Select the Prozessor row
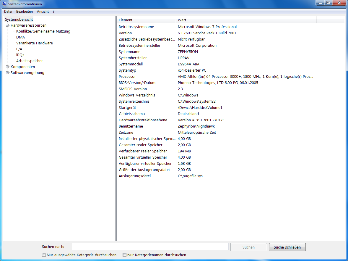 coord(231,76)
